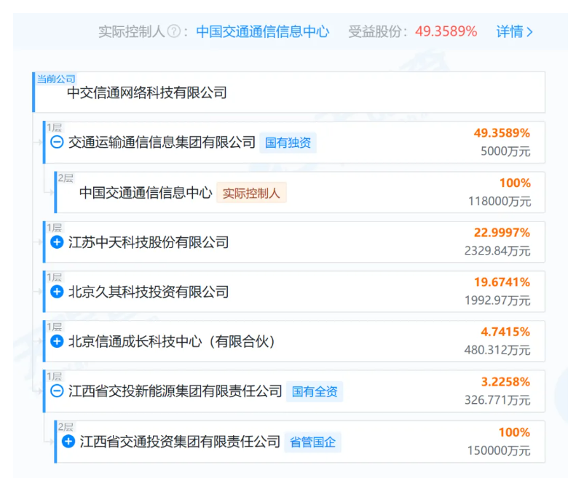
Task: Click the 19.6741% shareholding percentage
Action: pos(502,282)
